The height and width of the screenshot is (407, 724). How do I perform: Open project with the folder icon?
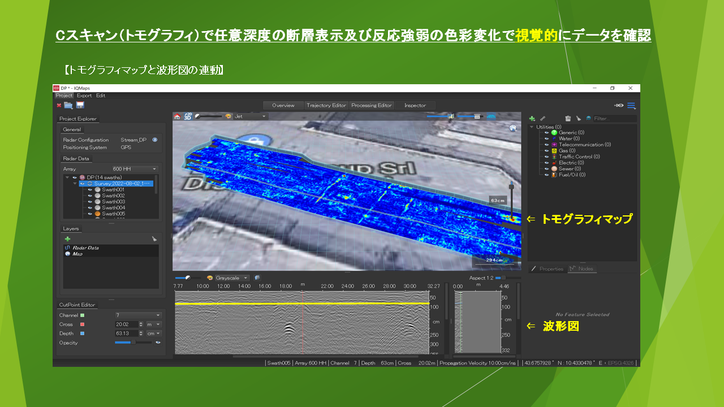point(68,105)
